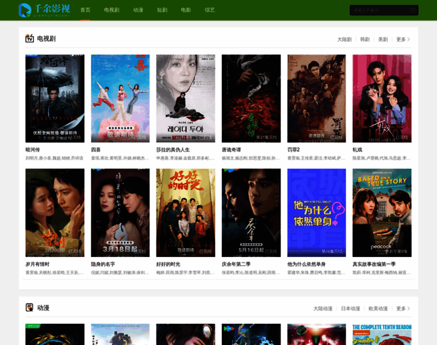Click the 好好的时光 title text
The width and height of the screenshot is (437, 345).
click(x=168, y=264)
